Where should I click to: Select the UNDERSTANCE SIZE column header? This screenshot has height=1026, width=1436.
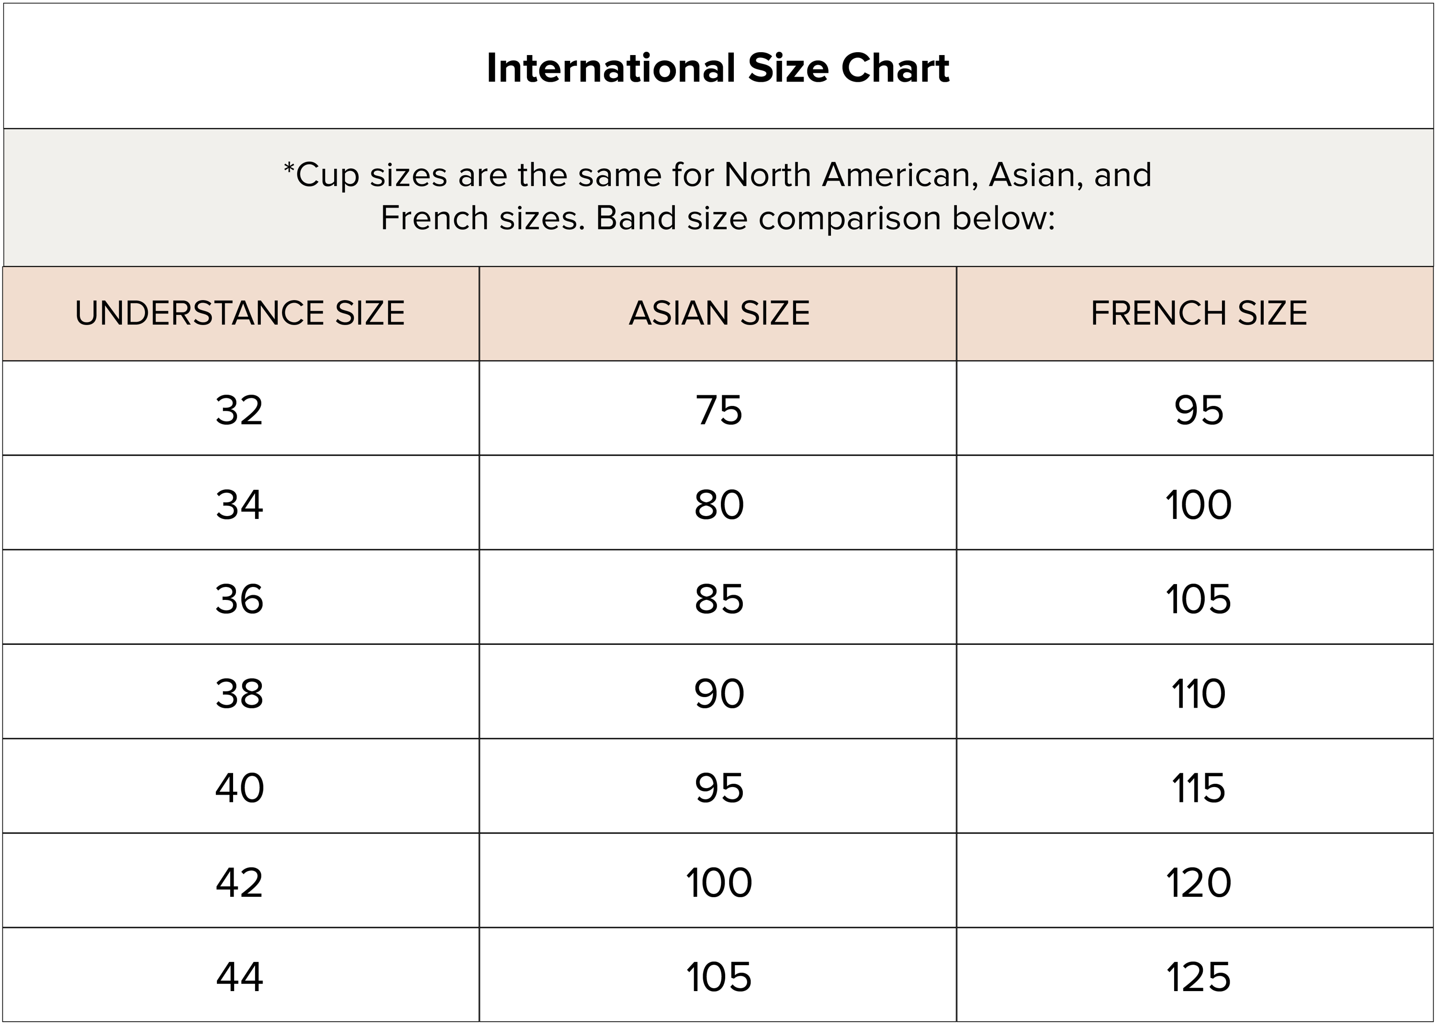[240, 314]
